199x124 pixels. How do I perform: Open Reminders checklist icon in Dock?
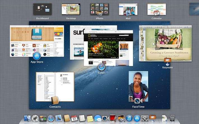pos(82,118)
